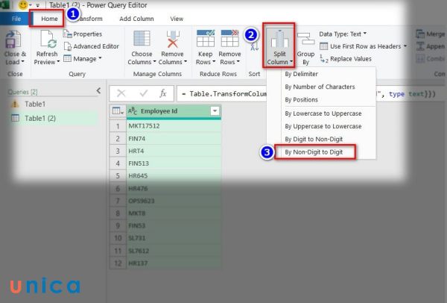447x303 pixels.
Task: Expand the Manage dropdown
Action: (x=87, y=58)
